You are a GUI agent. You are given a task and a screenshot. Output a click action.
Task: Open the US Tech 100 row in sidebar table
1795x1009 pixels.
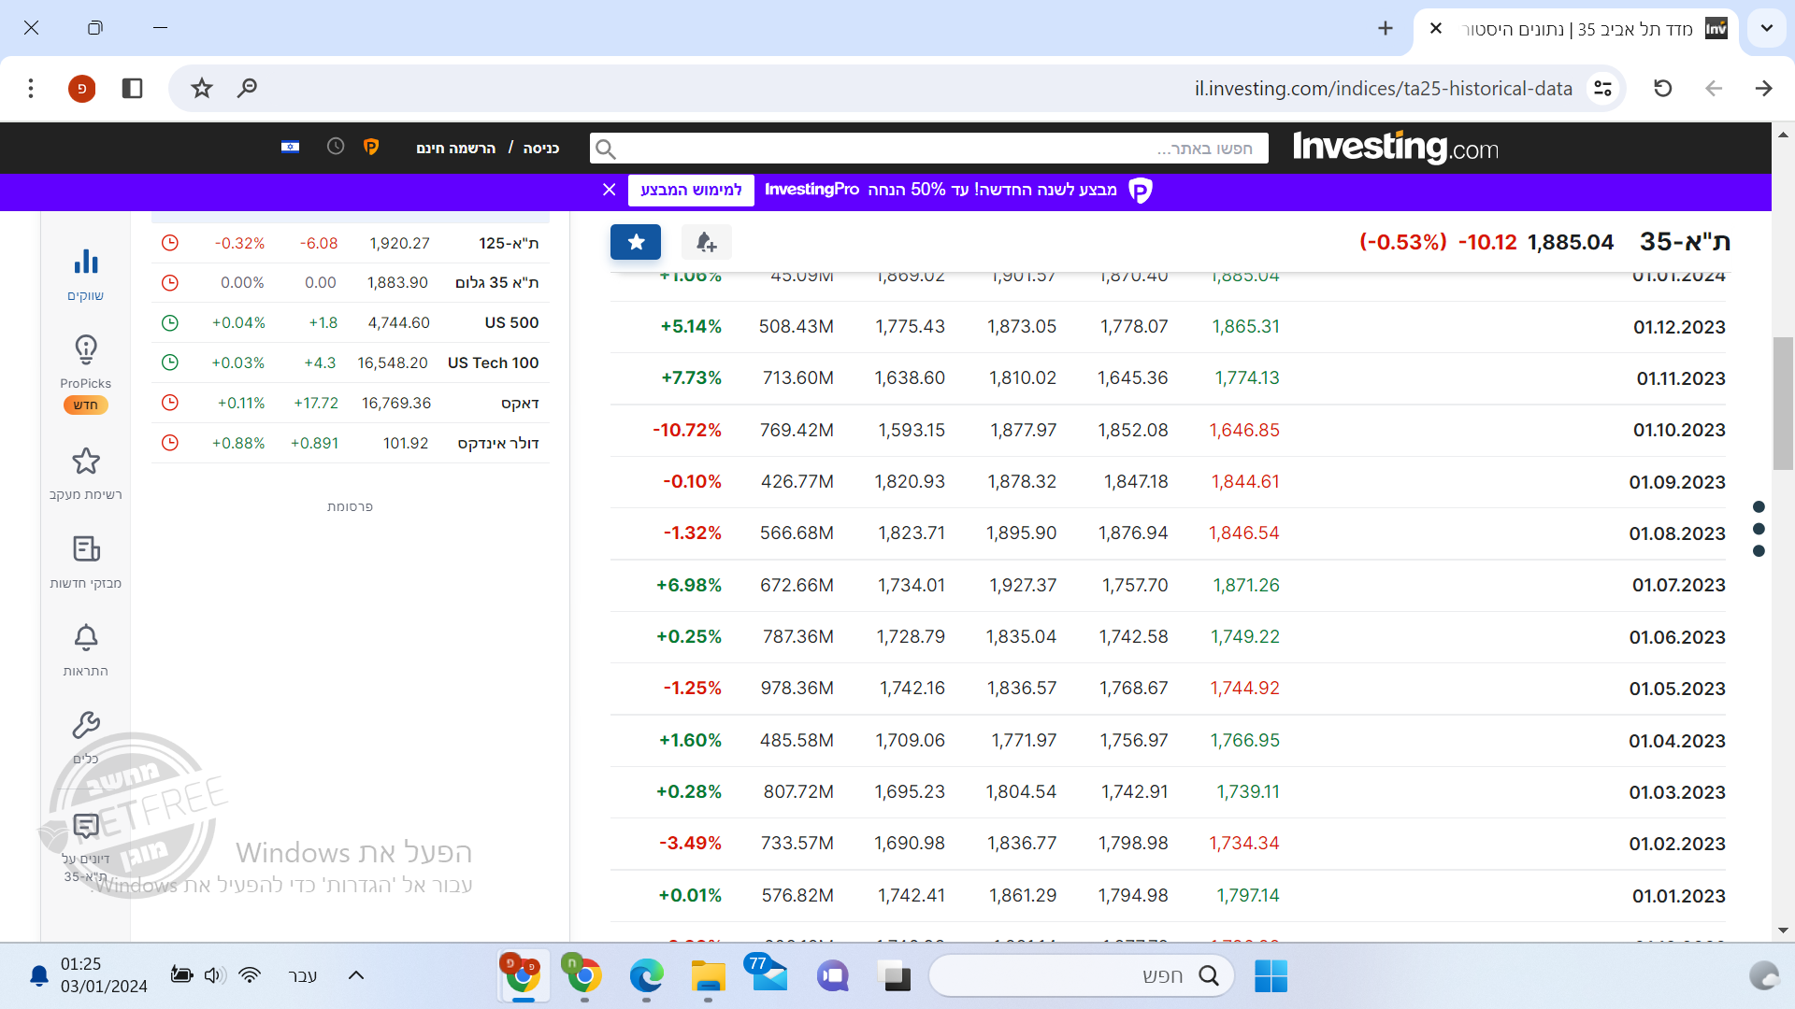point(493,362)
